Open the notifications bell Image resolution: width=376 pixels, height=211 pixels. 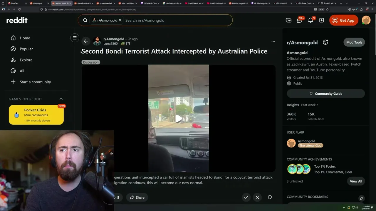[310, 20]
